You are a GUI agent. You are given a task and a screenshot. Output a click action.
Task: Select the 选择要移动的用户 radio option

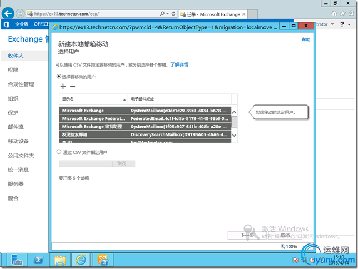[x=59, y=76]
